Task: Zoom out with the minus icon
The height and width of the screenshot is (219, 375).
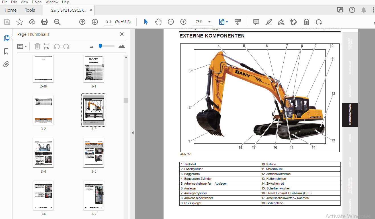Action: (171, 22)
